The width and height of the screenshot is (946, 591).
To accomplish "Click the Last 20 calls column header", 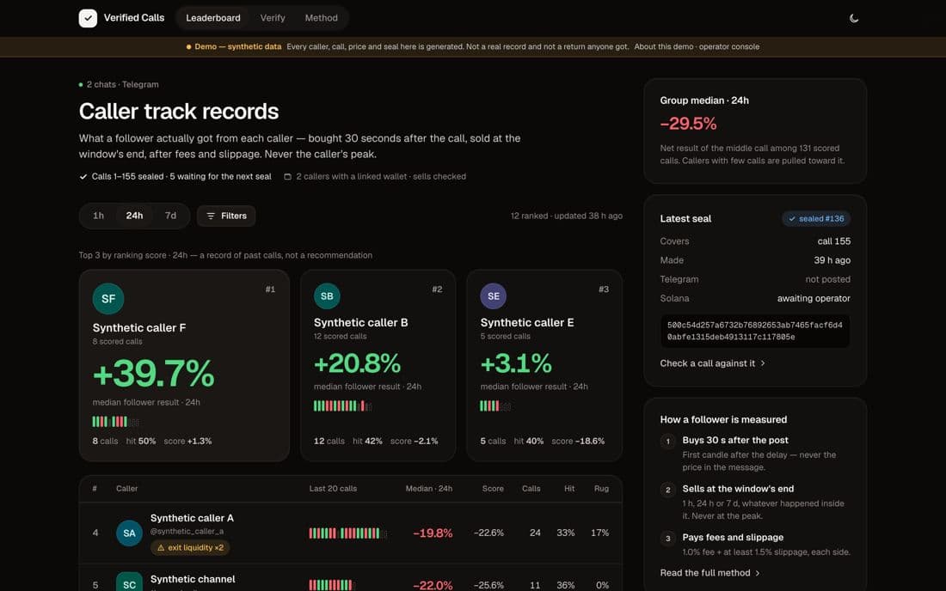I will pos(333,489).
